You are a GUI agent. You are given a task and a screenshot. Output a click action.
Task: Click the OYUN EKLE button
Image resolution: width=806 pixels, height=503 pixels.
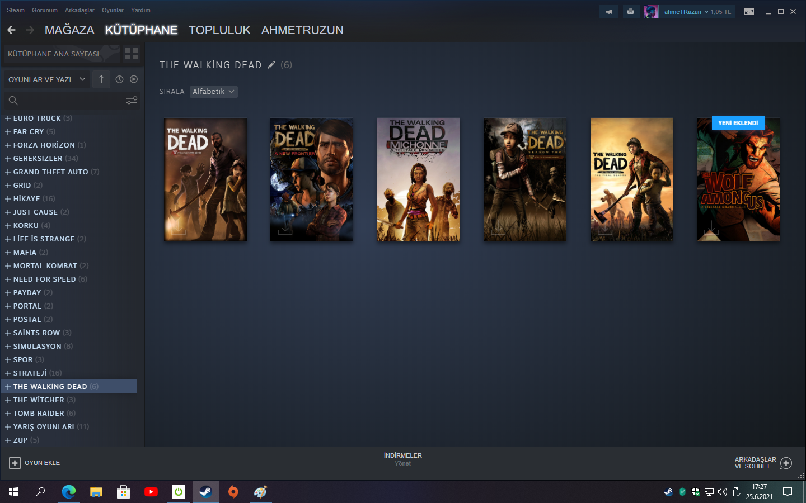click(x=35, y=463)
